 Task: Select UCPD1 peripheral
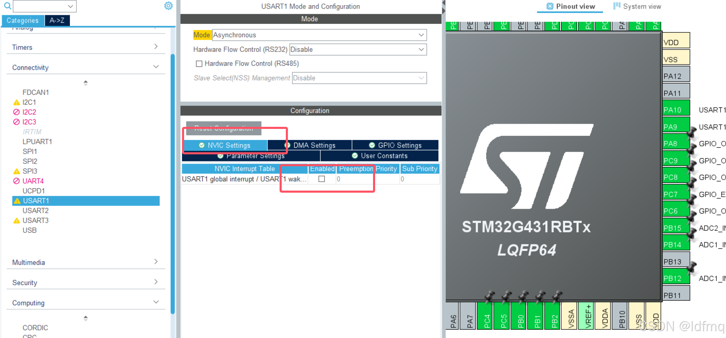(34, 191)
